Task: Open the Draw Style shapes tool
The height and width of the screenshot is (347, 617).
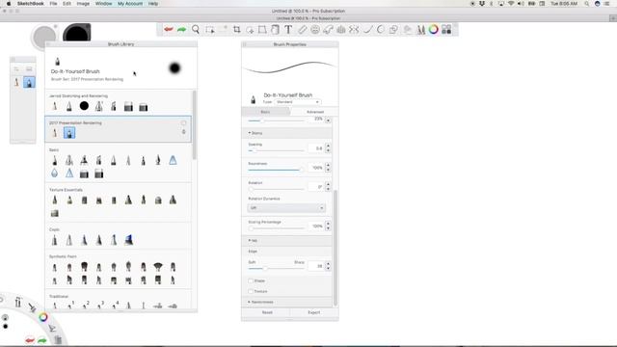Action: 393,30
